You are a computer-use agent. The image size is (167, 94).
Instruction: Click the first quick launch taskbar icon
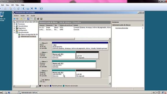(x=6, y=92)
